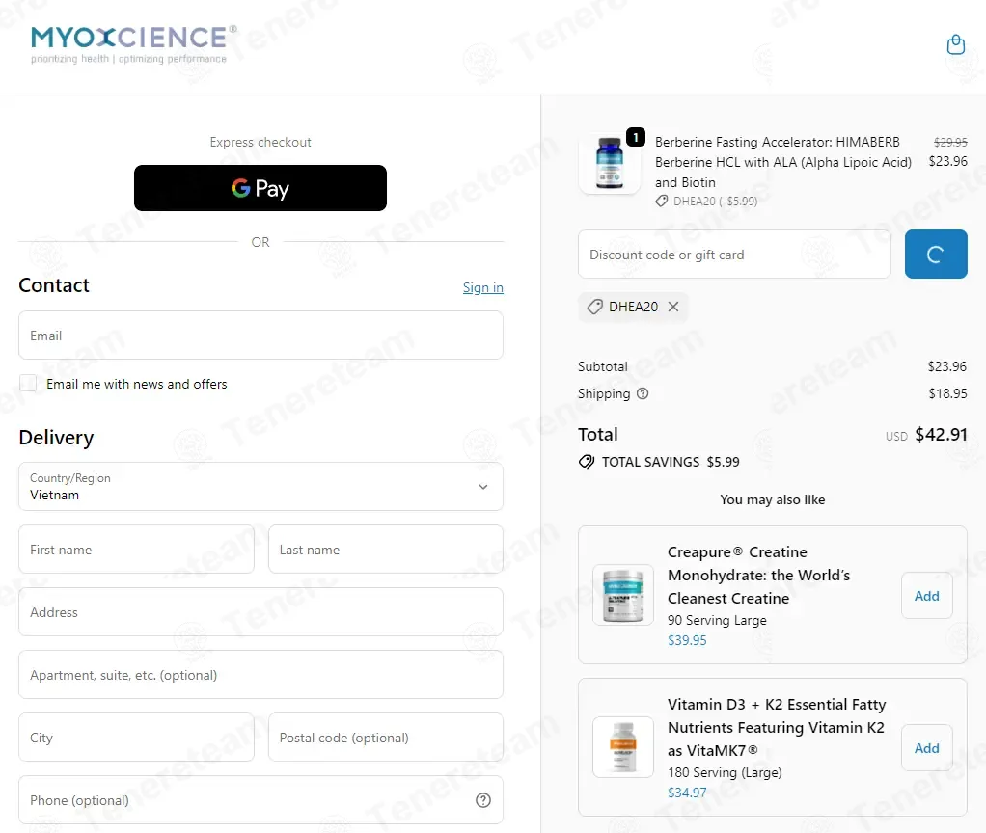The width and height of the screenshot is (986, 833).
Task: Click the discount apply loading button
Action: [x=936, y=254]
